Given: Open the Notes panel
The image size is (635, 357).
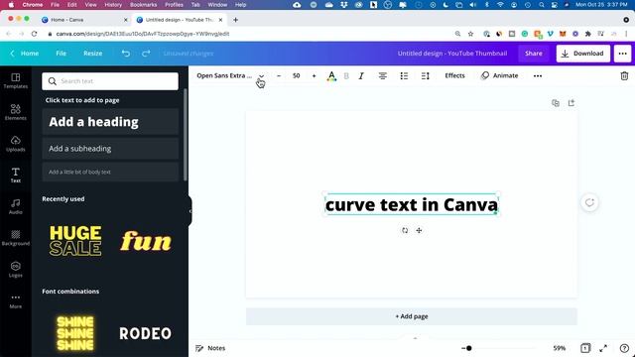Looking at the screenshot, I should point(210,348).
